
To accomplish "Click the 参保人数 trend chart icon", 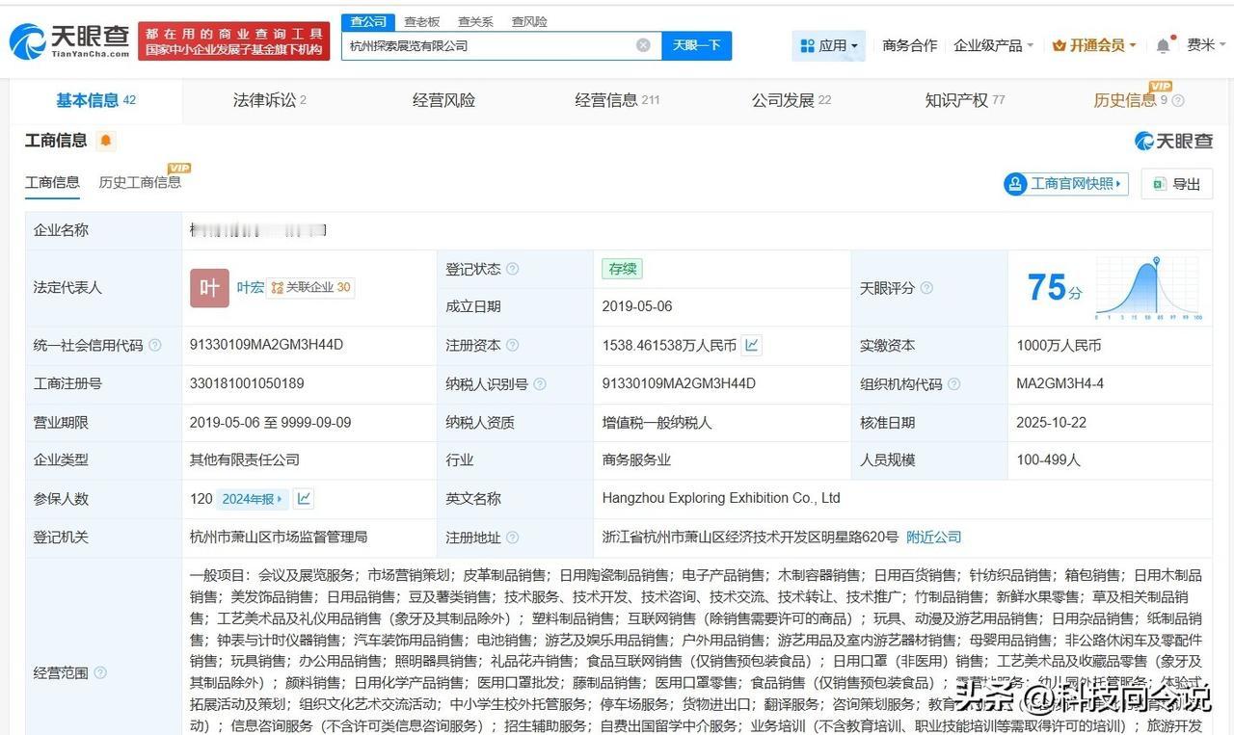I will [304, 498].
